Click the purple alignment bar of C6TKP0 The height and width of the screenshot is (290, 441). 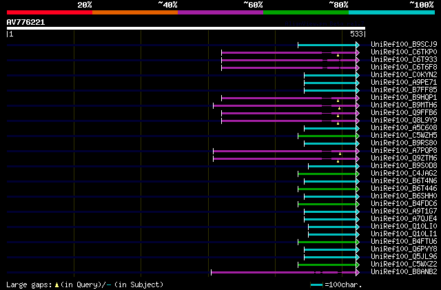tap(290, 52)
